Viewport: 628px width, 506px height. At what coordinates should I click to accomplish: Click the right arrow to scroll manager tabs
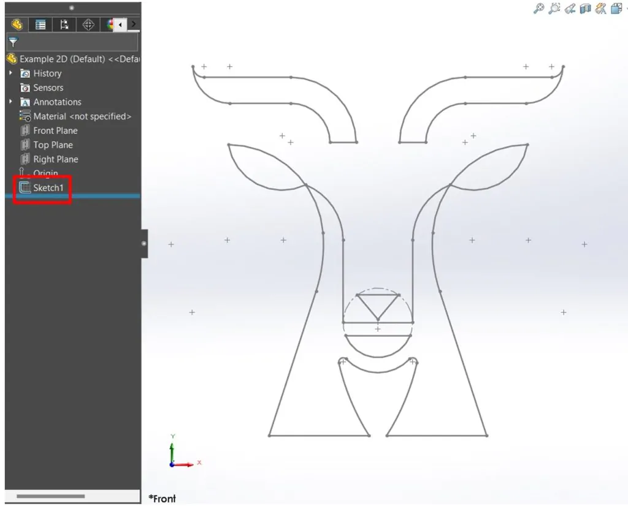[x=134, y=25]
